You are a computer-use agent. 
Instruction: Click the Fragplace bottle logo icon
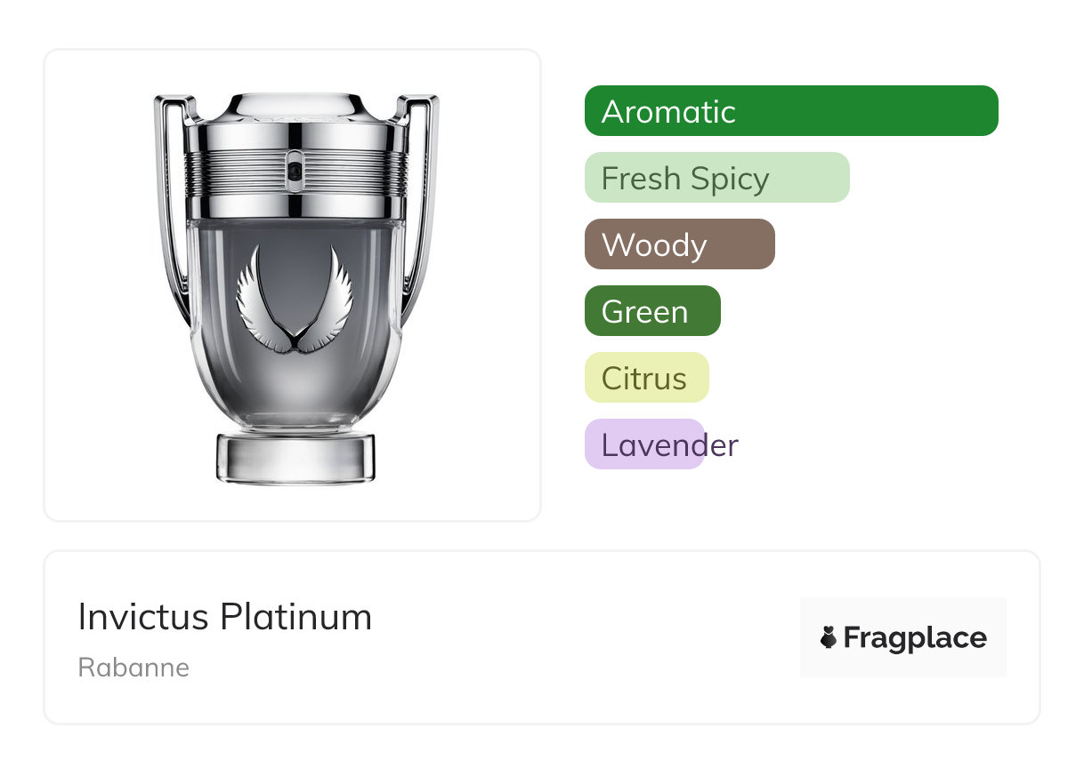[829, 637]
